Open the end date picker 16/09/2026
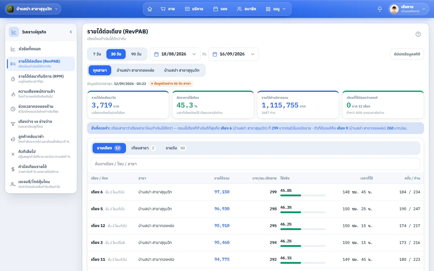The width and height of the screenshot is (434, 271). (x=234, y=54)
